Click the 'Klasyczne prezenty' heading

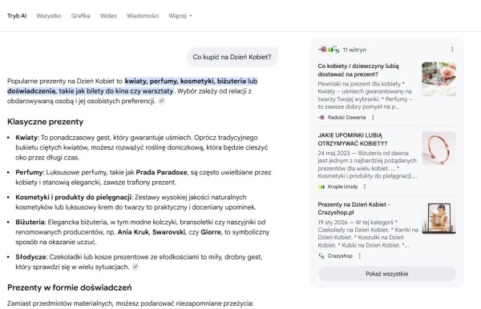tap(46, 122)
